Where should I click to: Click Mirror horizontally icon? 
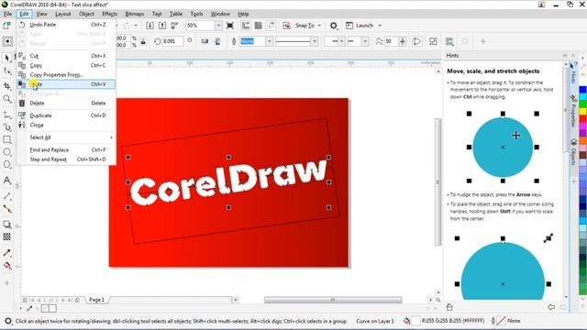click(205, 41)
